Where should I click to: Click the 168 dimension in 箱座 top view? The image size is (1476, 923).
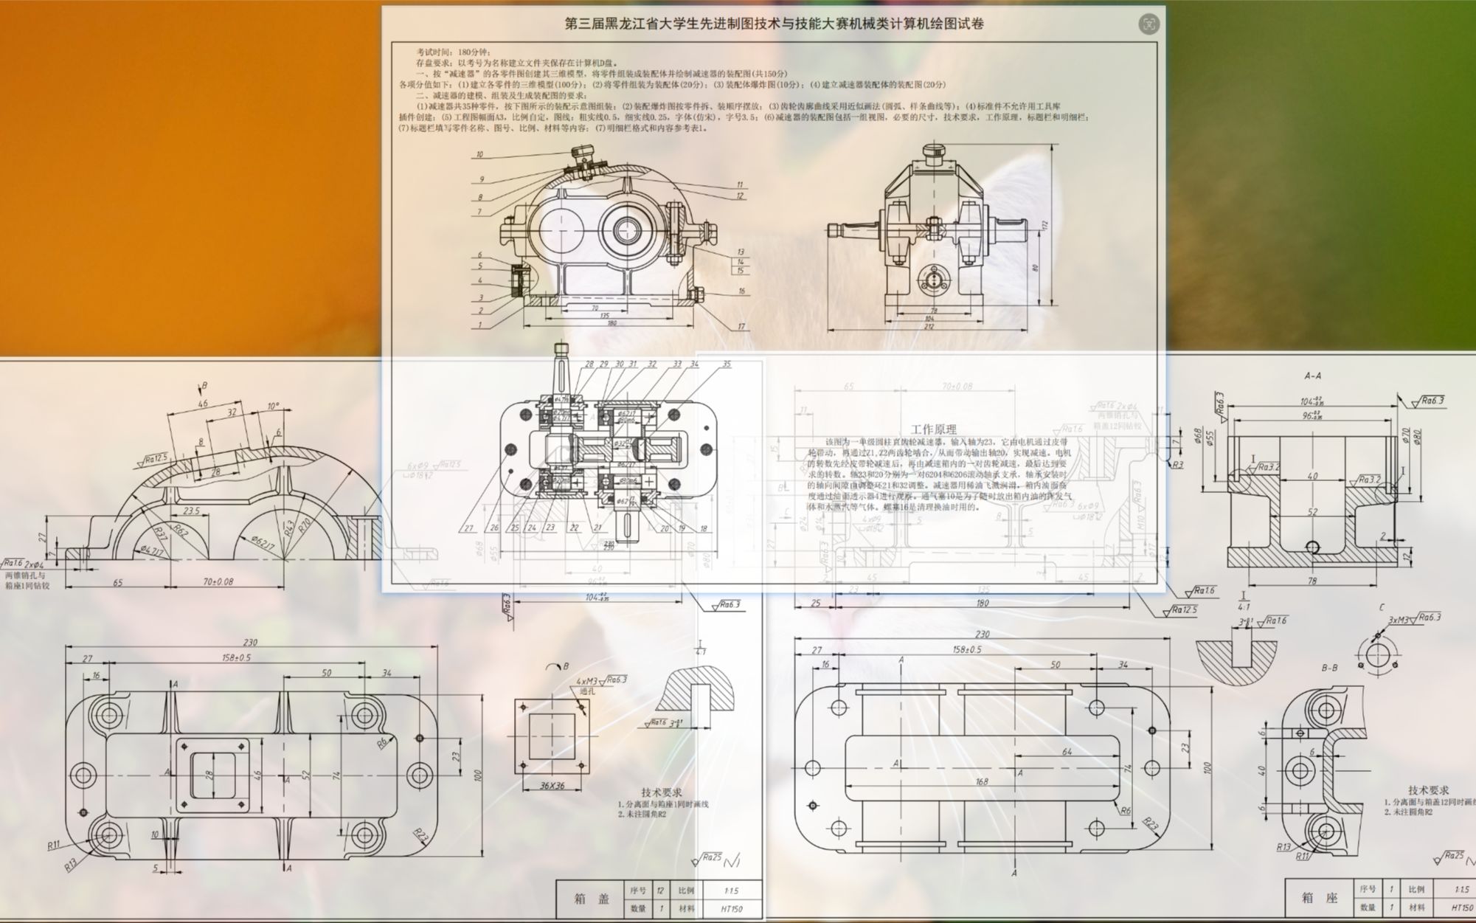tap(981, 781)
